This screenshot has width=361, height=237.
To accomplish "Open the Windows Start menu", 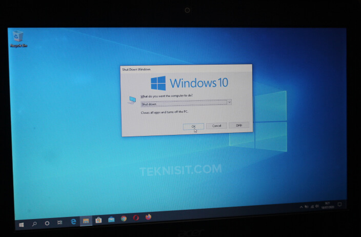I will [22, 225].
